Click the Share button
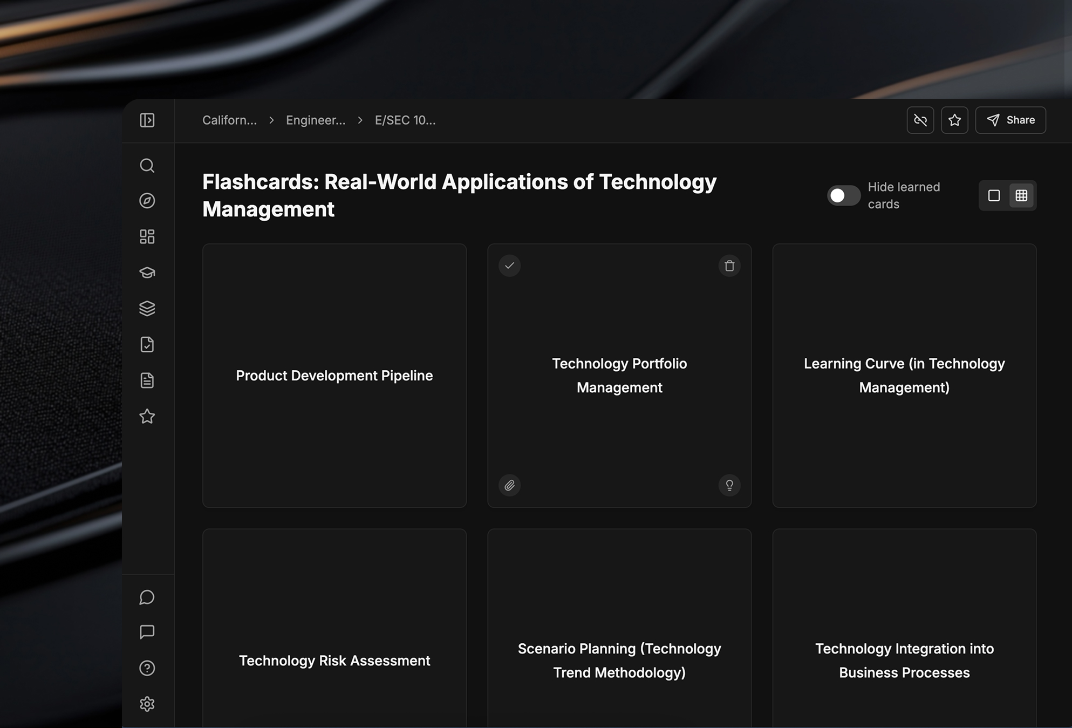The width and height of the screenshot is (1072, 728). point(1010,120)
